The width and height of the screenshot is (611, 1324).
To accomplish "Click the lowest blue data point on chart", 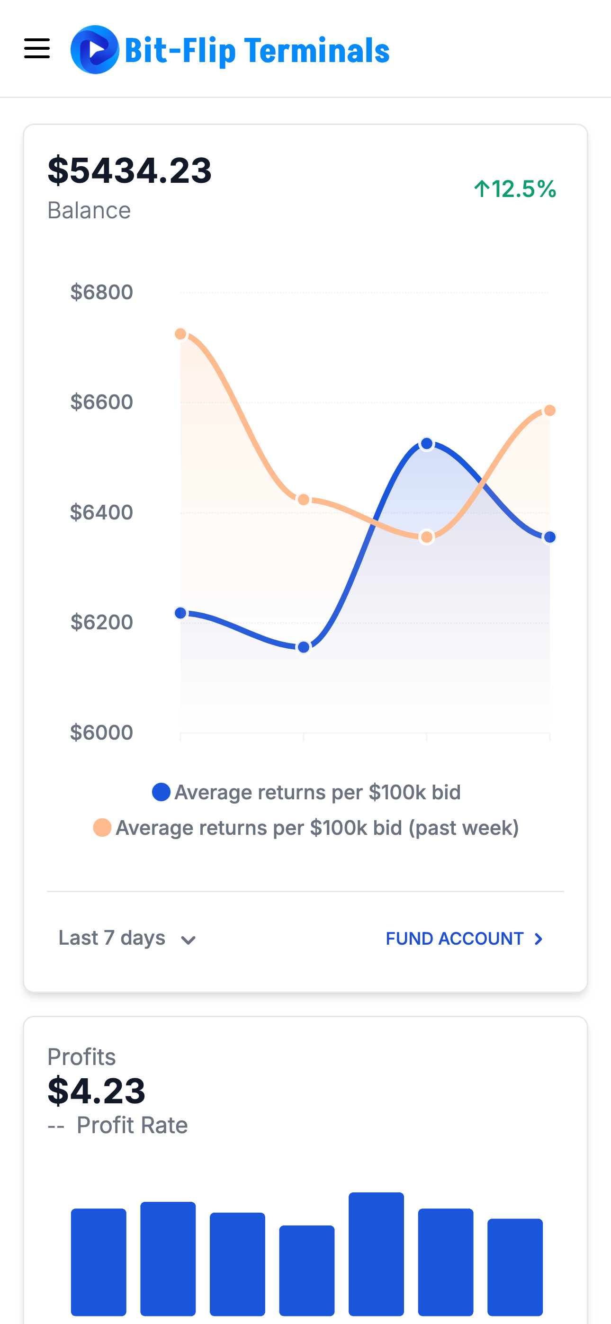I will (x=304, y=647).
